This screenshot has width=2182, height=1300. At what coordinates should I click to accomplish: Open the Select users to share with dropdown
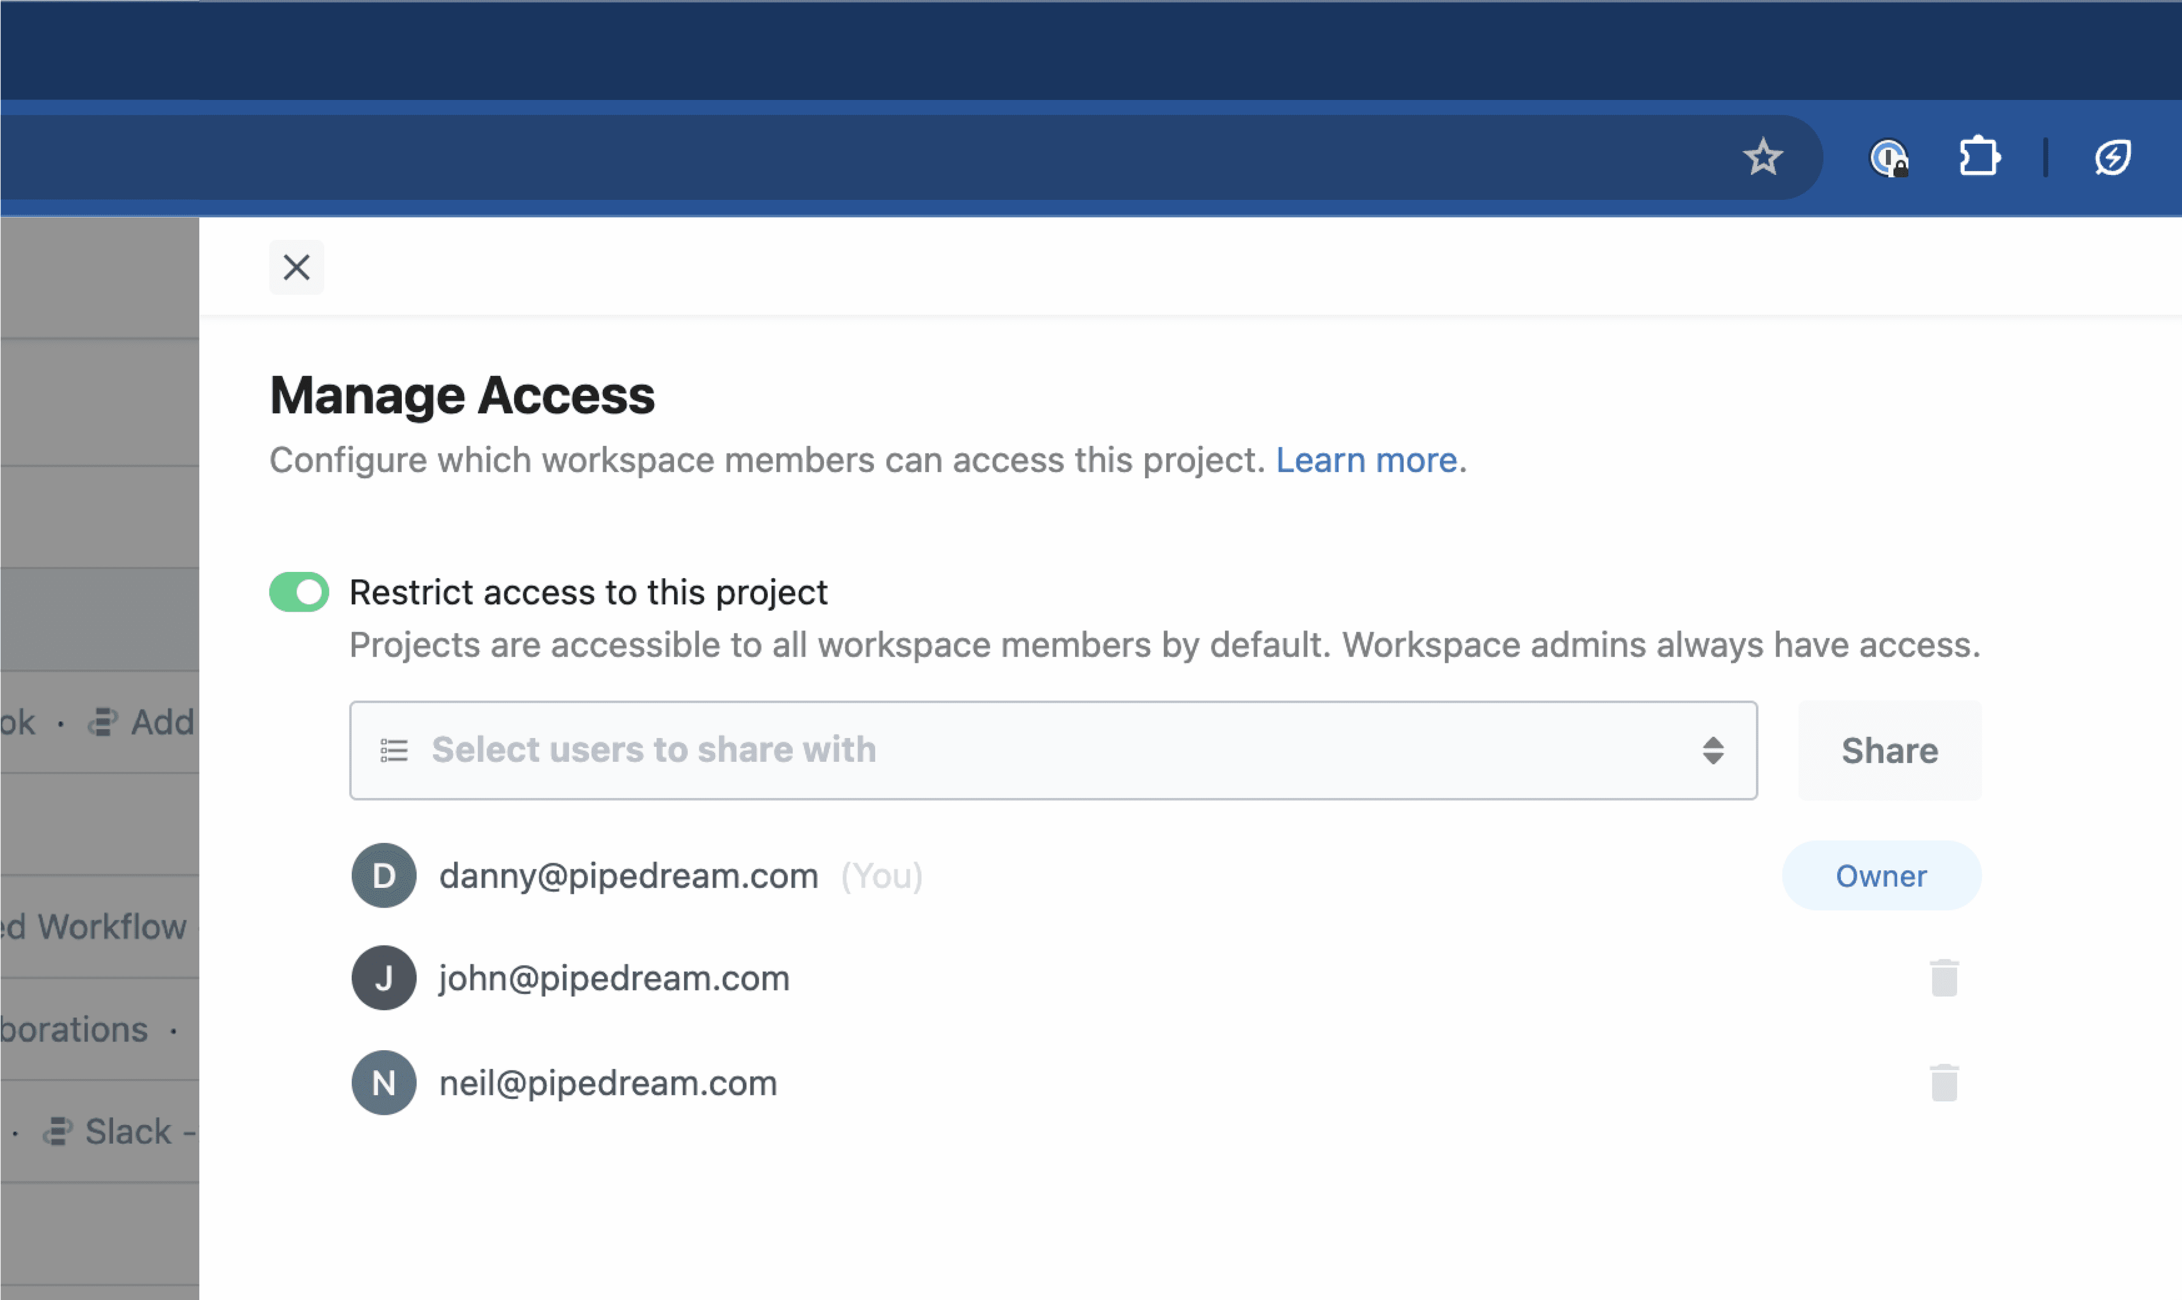click(x=1052, y=751)
